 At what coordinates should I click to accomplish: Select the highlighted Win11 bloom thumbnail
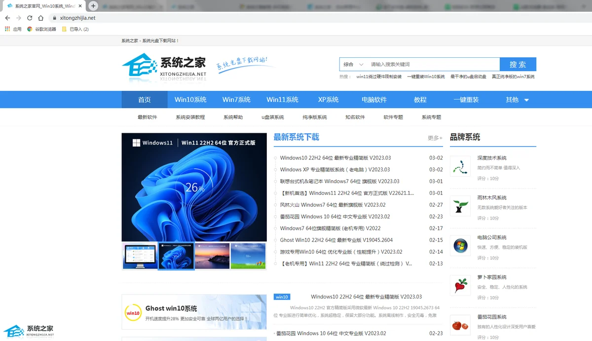click(176, 256)
